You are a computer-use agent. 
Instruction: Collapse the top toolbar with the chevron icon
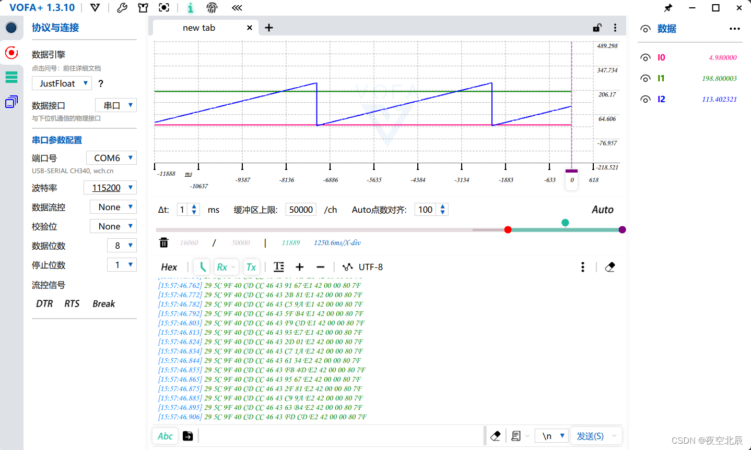point(237,7)
